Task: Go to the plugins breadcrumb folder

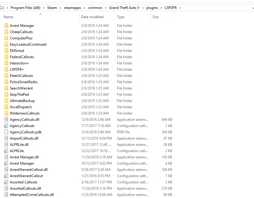Action: pos(152,8)
